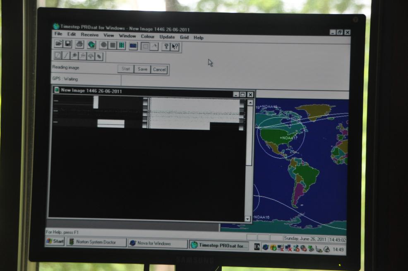
Task: Click the Save floppy disk toolbar icon
Action: pos(67,44)
